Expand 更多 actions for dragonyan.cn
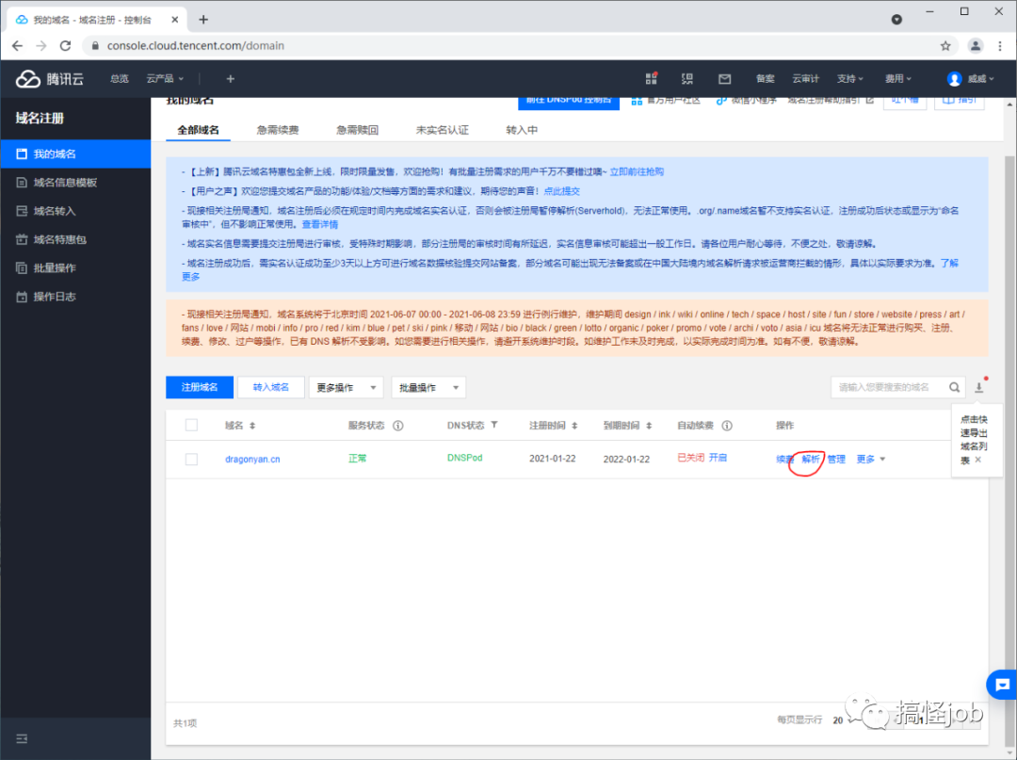This screenshot has width=1017, height=760. (870, 460)
